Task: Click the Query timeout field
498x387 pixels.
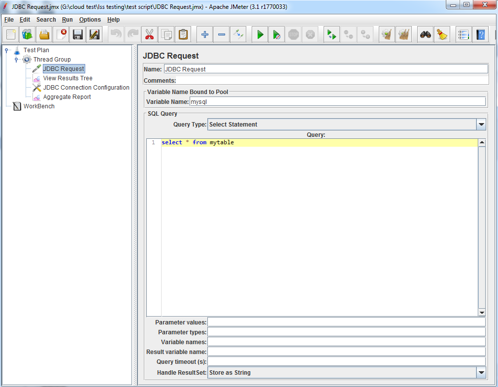Action: (x=346, y=361)
